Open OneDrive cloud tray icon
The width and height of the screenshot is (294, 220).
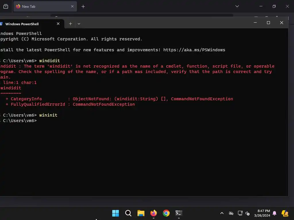pos(231,213)
